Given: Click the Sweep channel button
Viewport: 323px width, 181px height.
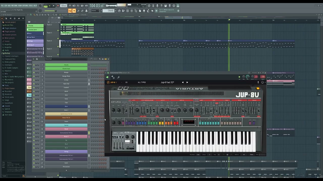Looking at the screenshot, I should (x=66, y=125).
